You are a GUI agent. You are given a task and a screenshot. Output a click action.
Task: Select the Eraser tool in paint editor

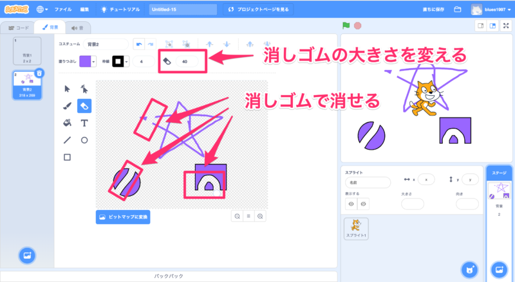(84, 105)
